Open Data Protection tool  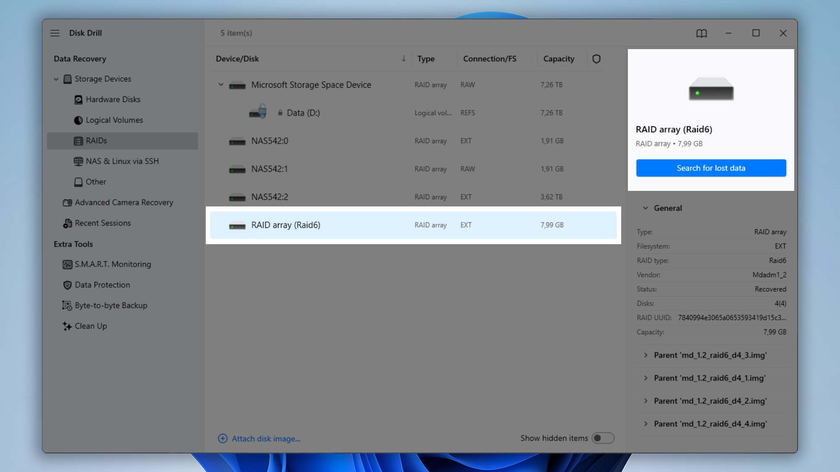[x=122, y=285]
